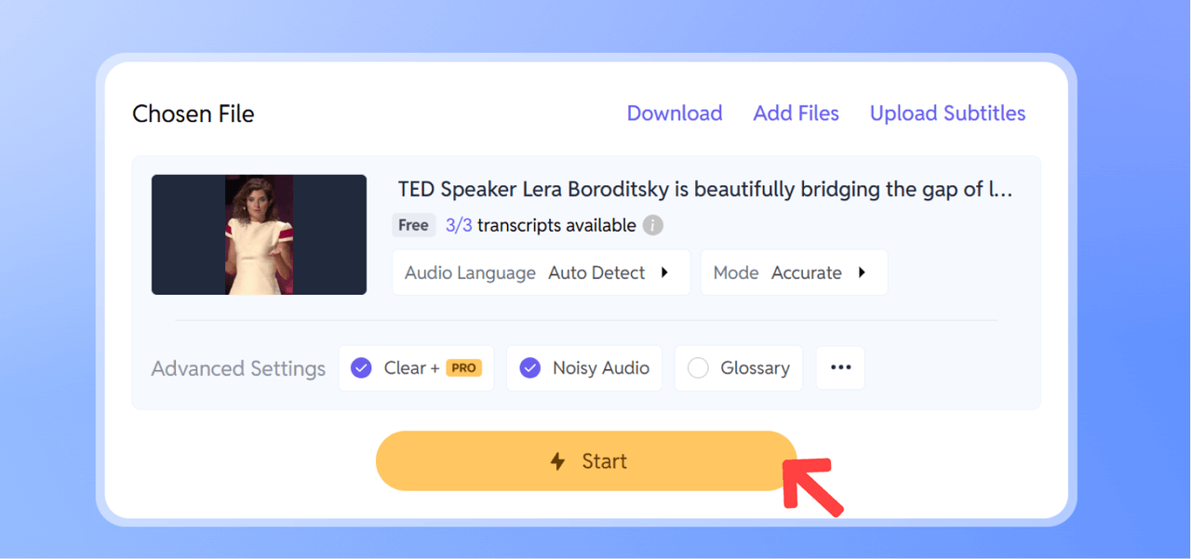Screen dimensions: 1191x559
Task: Uncheck the Noisy Audio option
Action: [530, 368]
